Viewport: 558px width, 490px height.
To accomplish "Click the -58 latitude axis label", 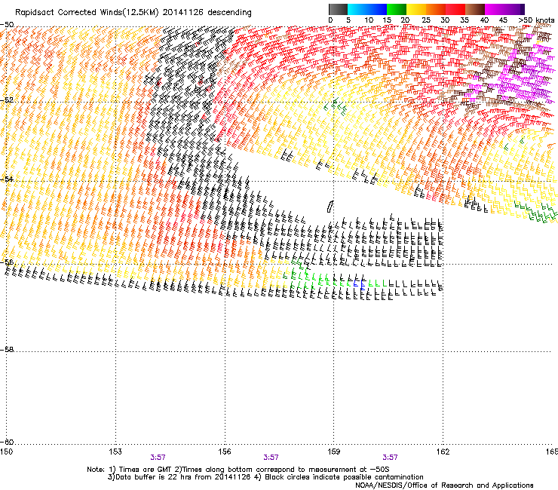I will point(8,350).
